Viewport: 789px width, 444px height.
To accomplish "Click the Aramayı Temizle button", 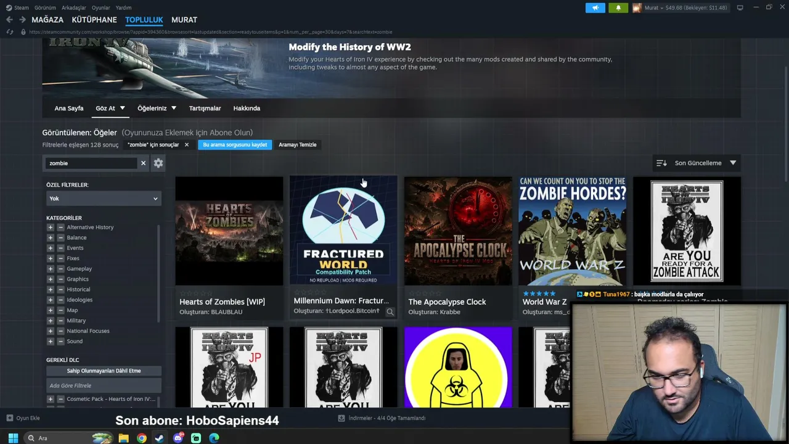I will coord(298,145).
